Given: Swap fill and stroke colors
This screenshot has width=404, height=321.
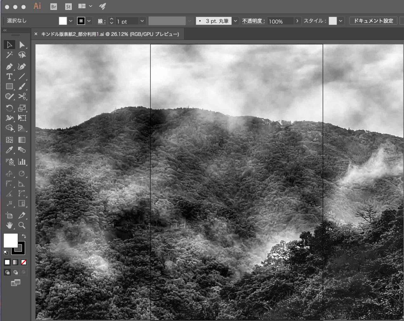Looking at the screenshot, I should [24, 236].
